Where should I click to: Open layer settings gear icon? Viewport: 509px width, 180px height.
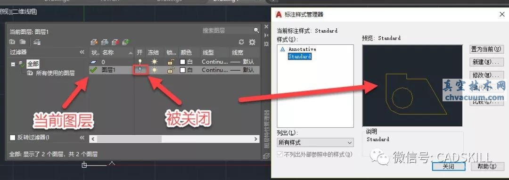point(252,42)
